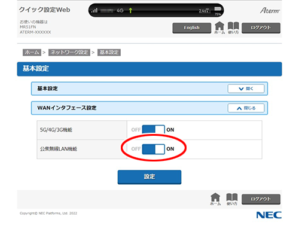299x244 pixels.
Task: Click the Home icon in the footer
Action: coord(215,199)
